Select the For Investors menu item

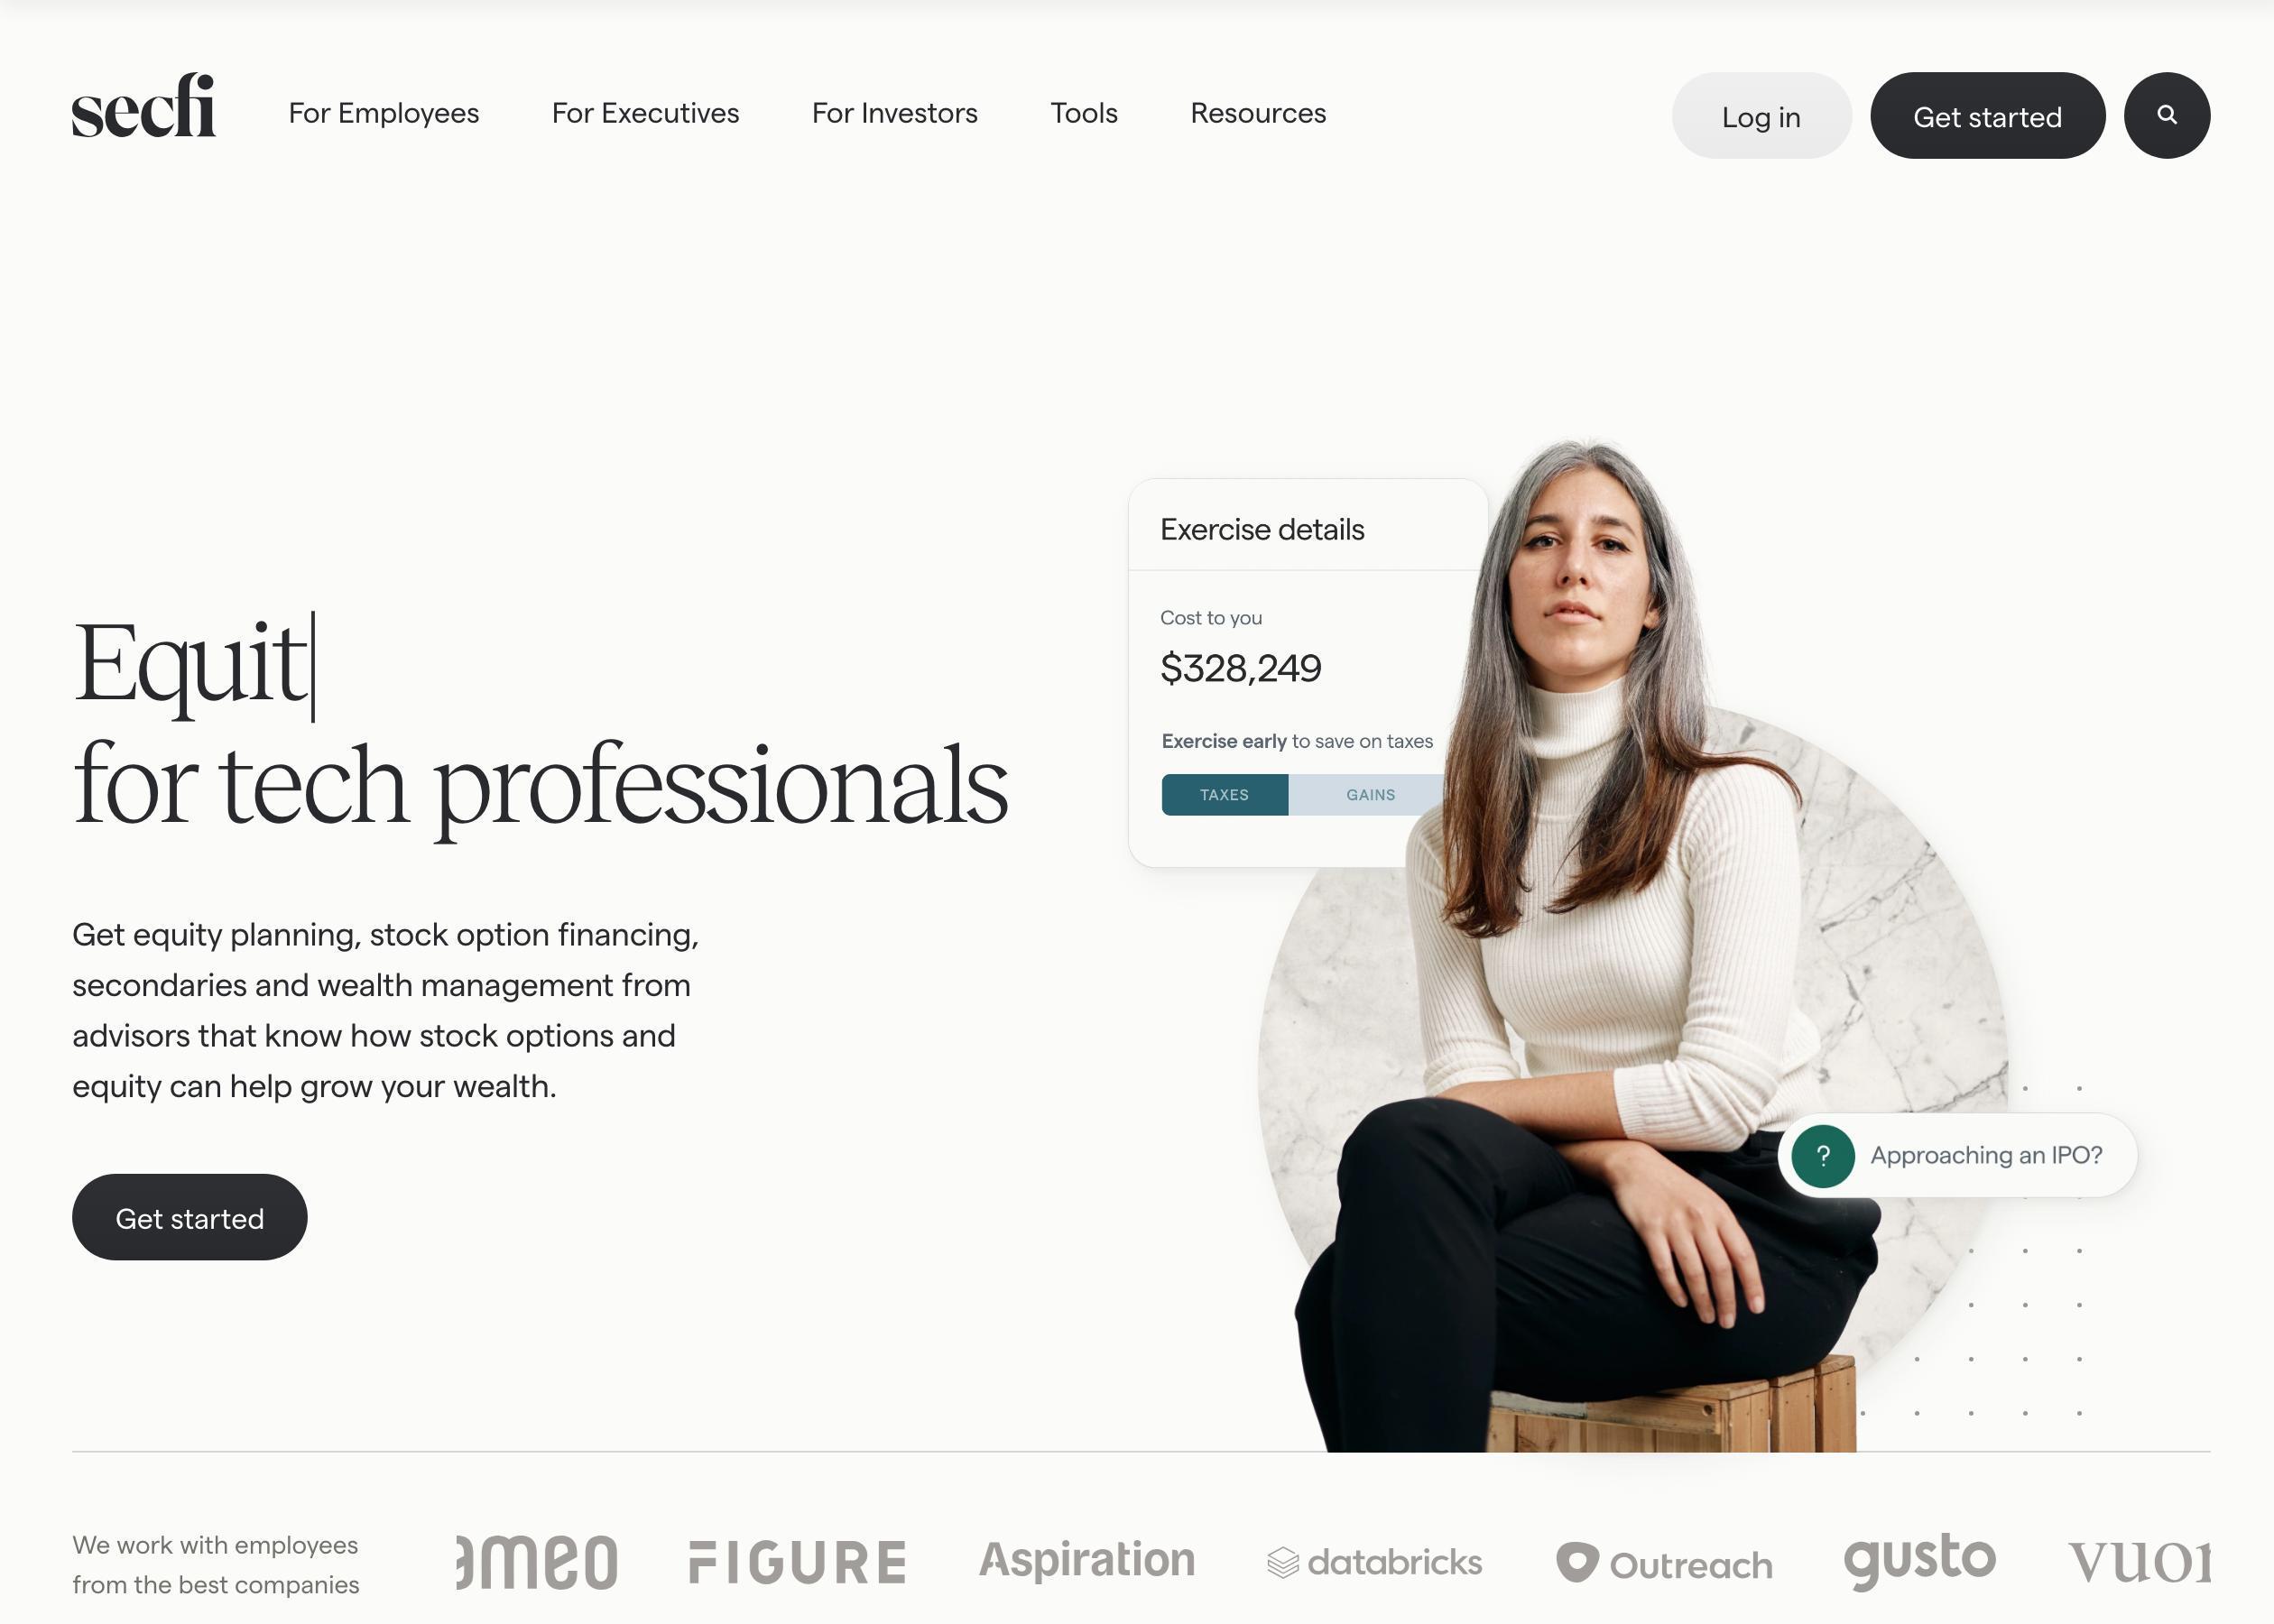(894, 113)
